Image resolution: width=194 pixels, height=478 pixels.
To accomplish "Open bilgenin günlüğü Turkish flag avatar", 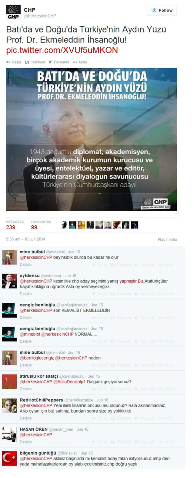I will pos(9,458).
